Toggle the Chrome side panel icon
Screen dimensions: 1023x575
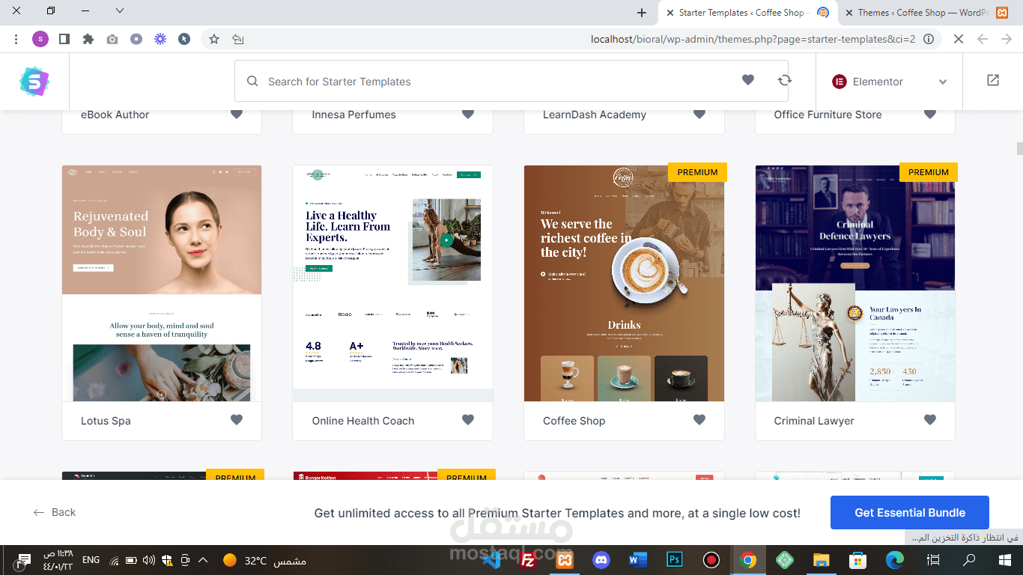pyautogui.click(x=64, y=39)
